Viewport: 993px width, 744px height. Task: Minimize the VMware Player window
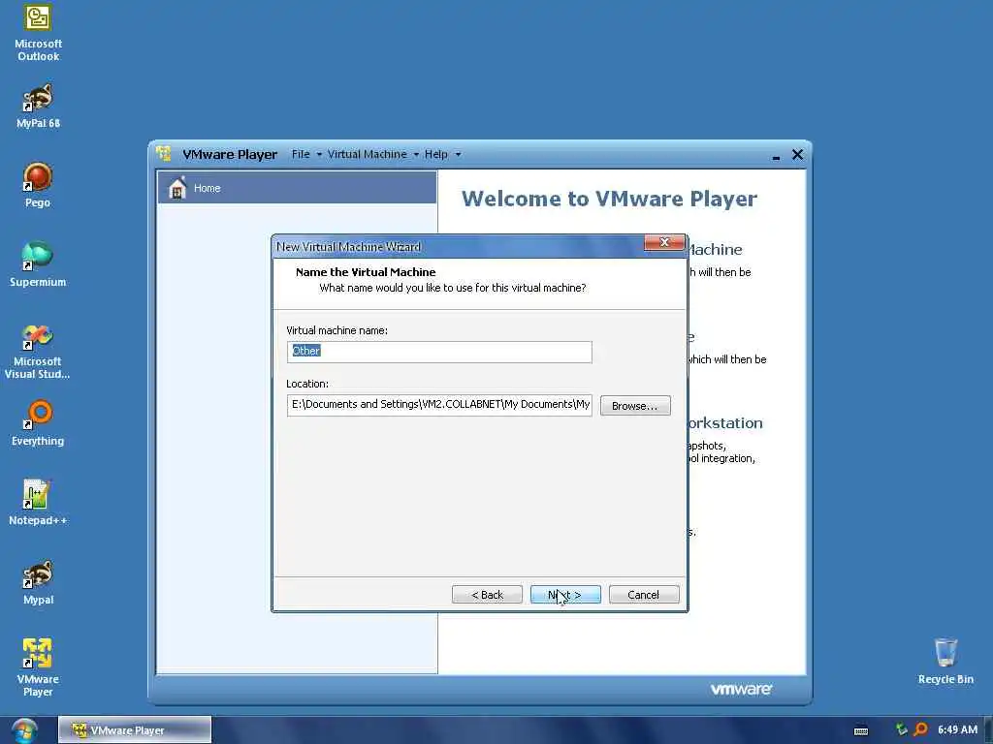pos(776,155)
